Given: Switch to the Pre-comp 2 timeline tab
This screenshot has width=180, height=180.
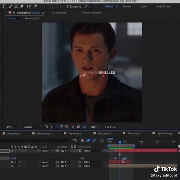Looking at the screenshot, I should (x=75, y=134).
